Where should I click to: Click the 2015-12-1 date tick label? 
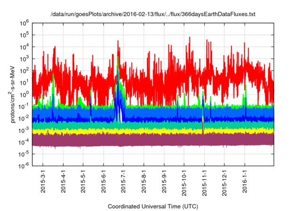(225, 183)
